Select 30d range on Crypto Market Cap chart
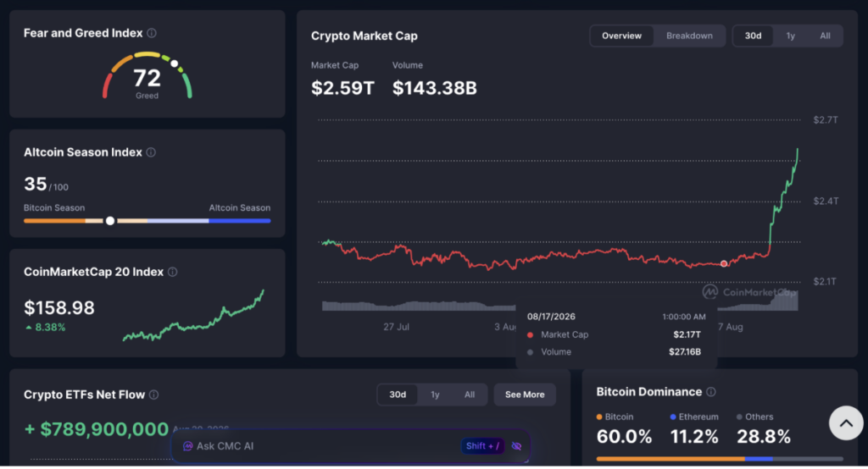This screenshot has height=469, width=868. [753, 36]
